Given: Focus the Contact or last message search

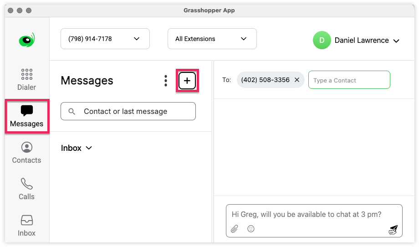Looking at the screenshot, I should pos(128,111).
